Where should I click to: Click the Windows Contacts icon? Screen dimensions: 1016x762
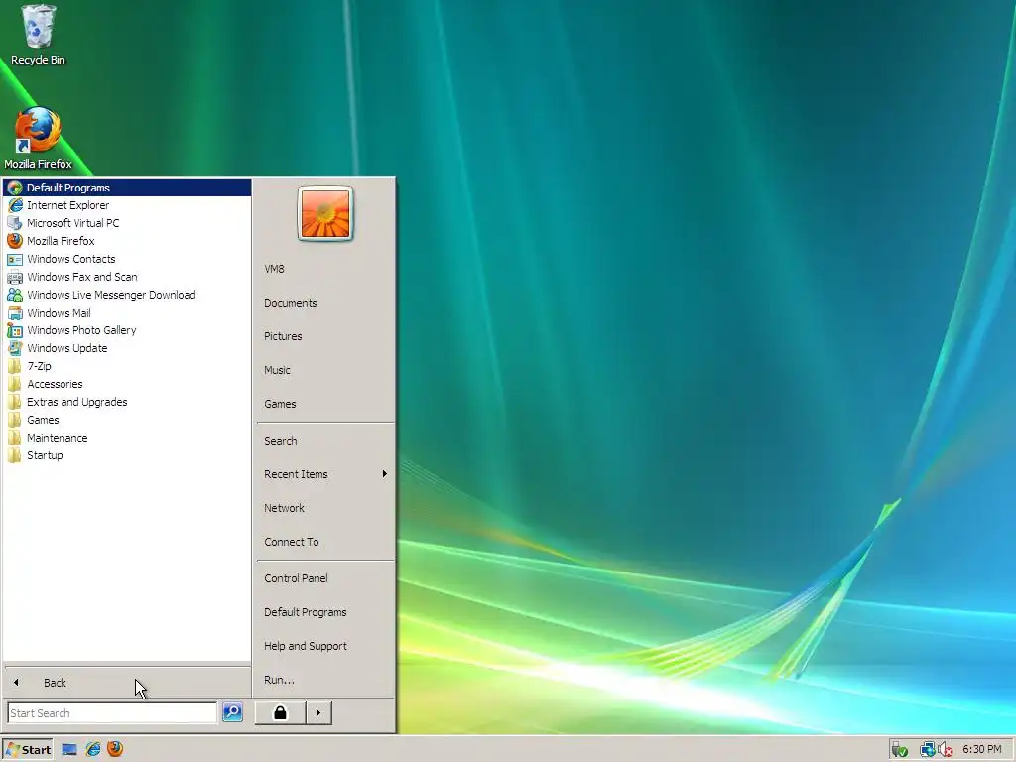point(14,259)
